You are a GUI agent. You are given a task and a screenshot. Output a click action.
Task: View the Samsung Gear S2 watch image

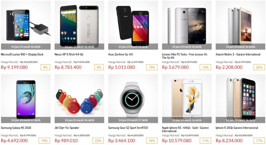point(133,99)
